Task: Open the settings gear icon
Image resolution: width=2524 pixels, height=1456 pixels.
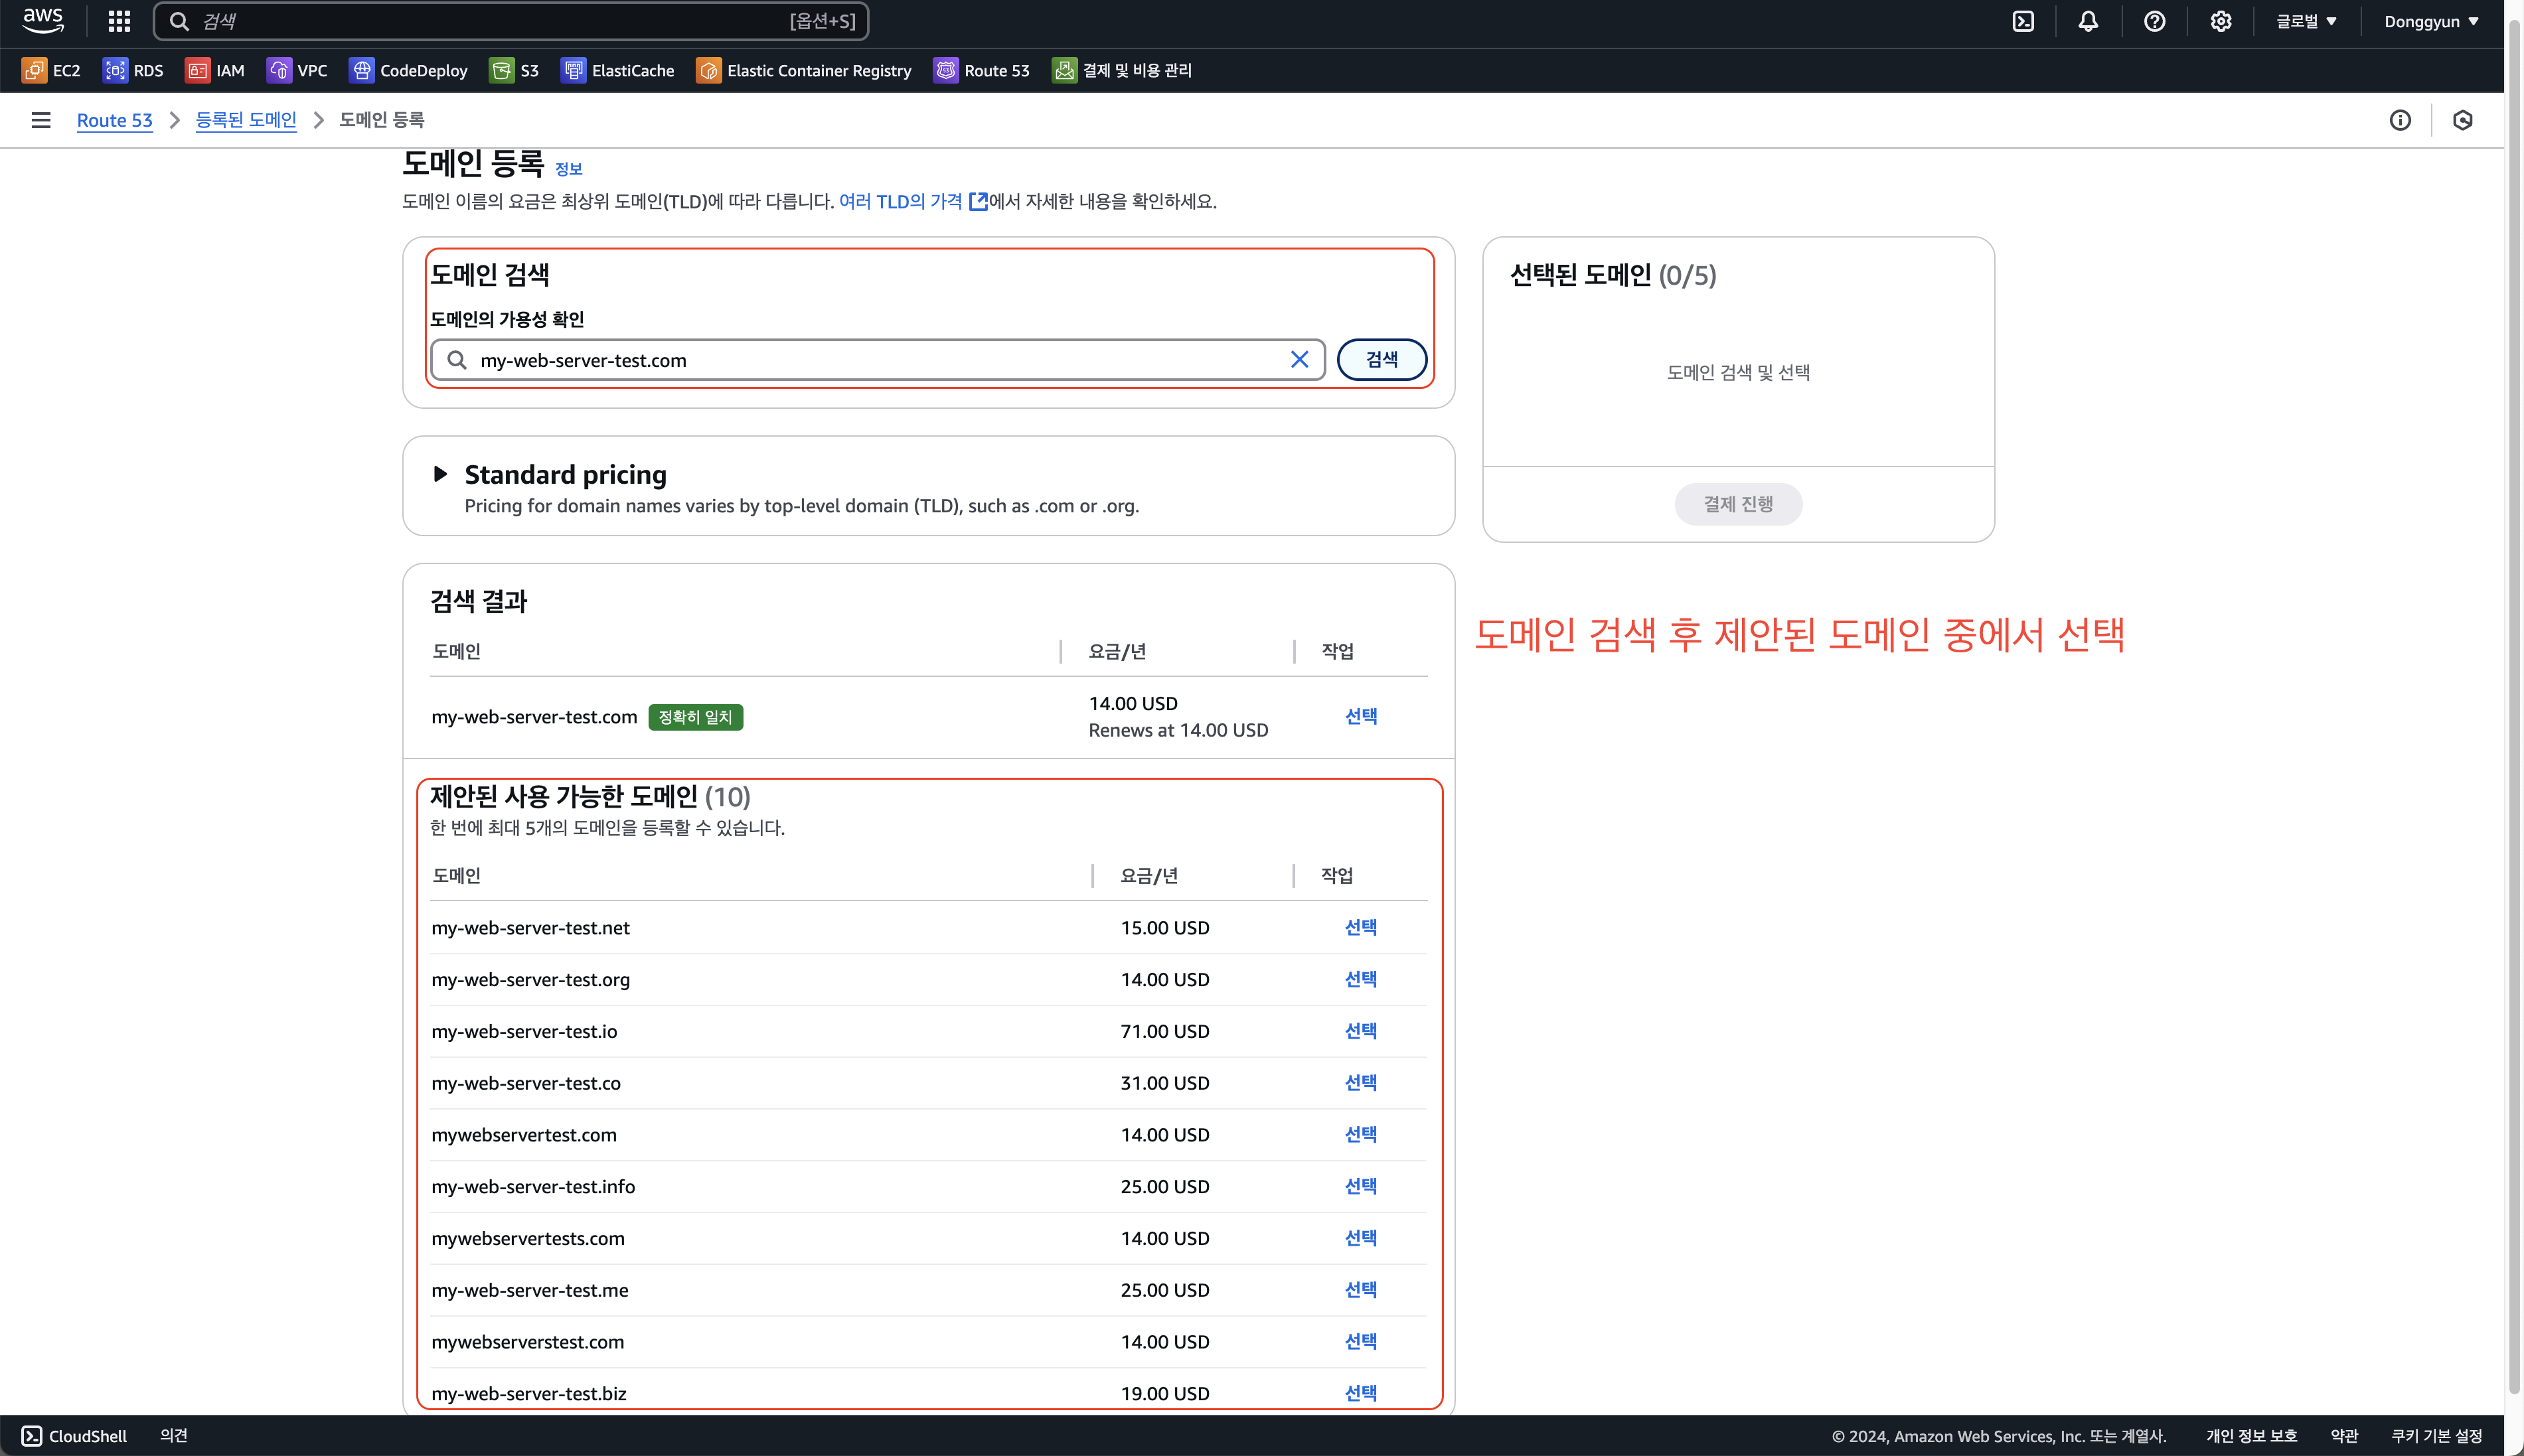Action: (x=2220, y=21)
